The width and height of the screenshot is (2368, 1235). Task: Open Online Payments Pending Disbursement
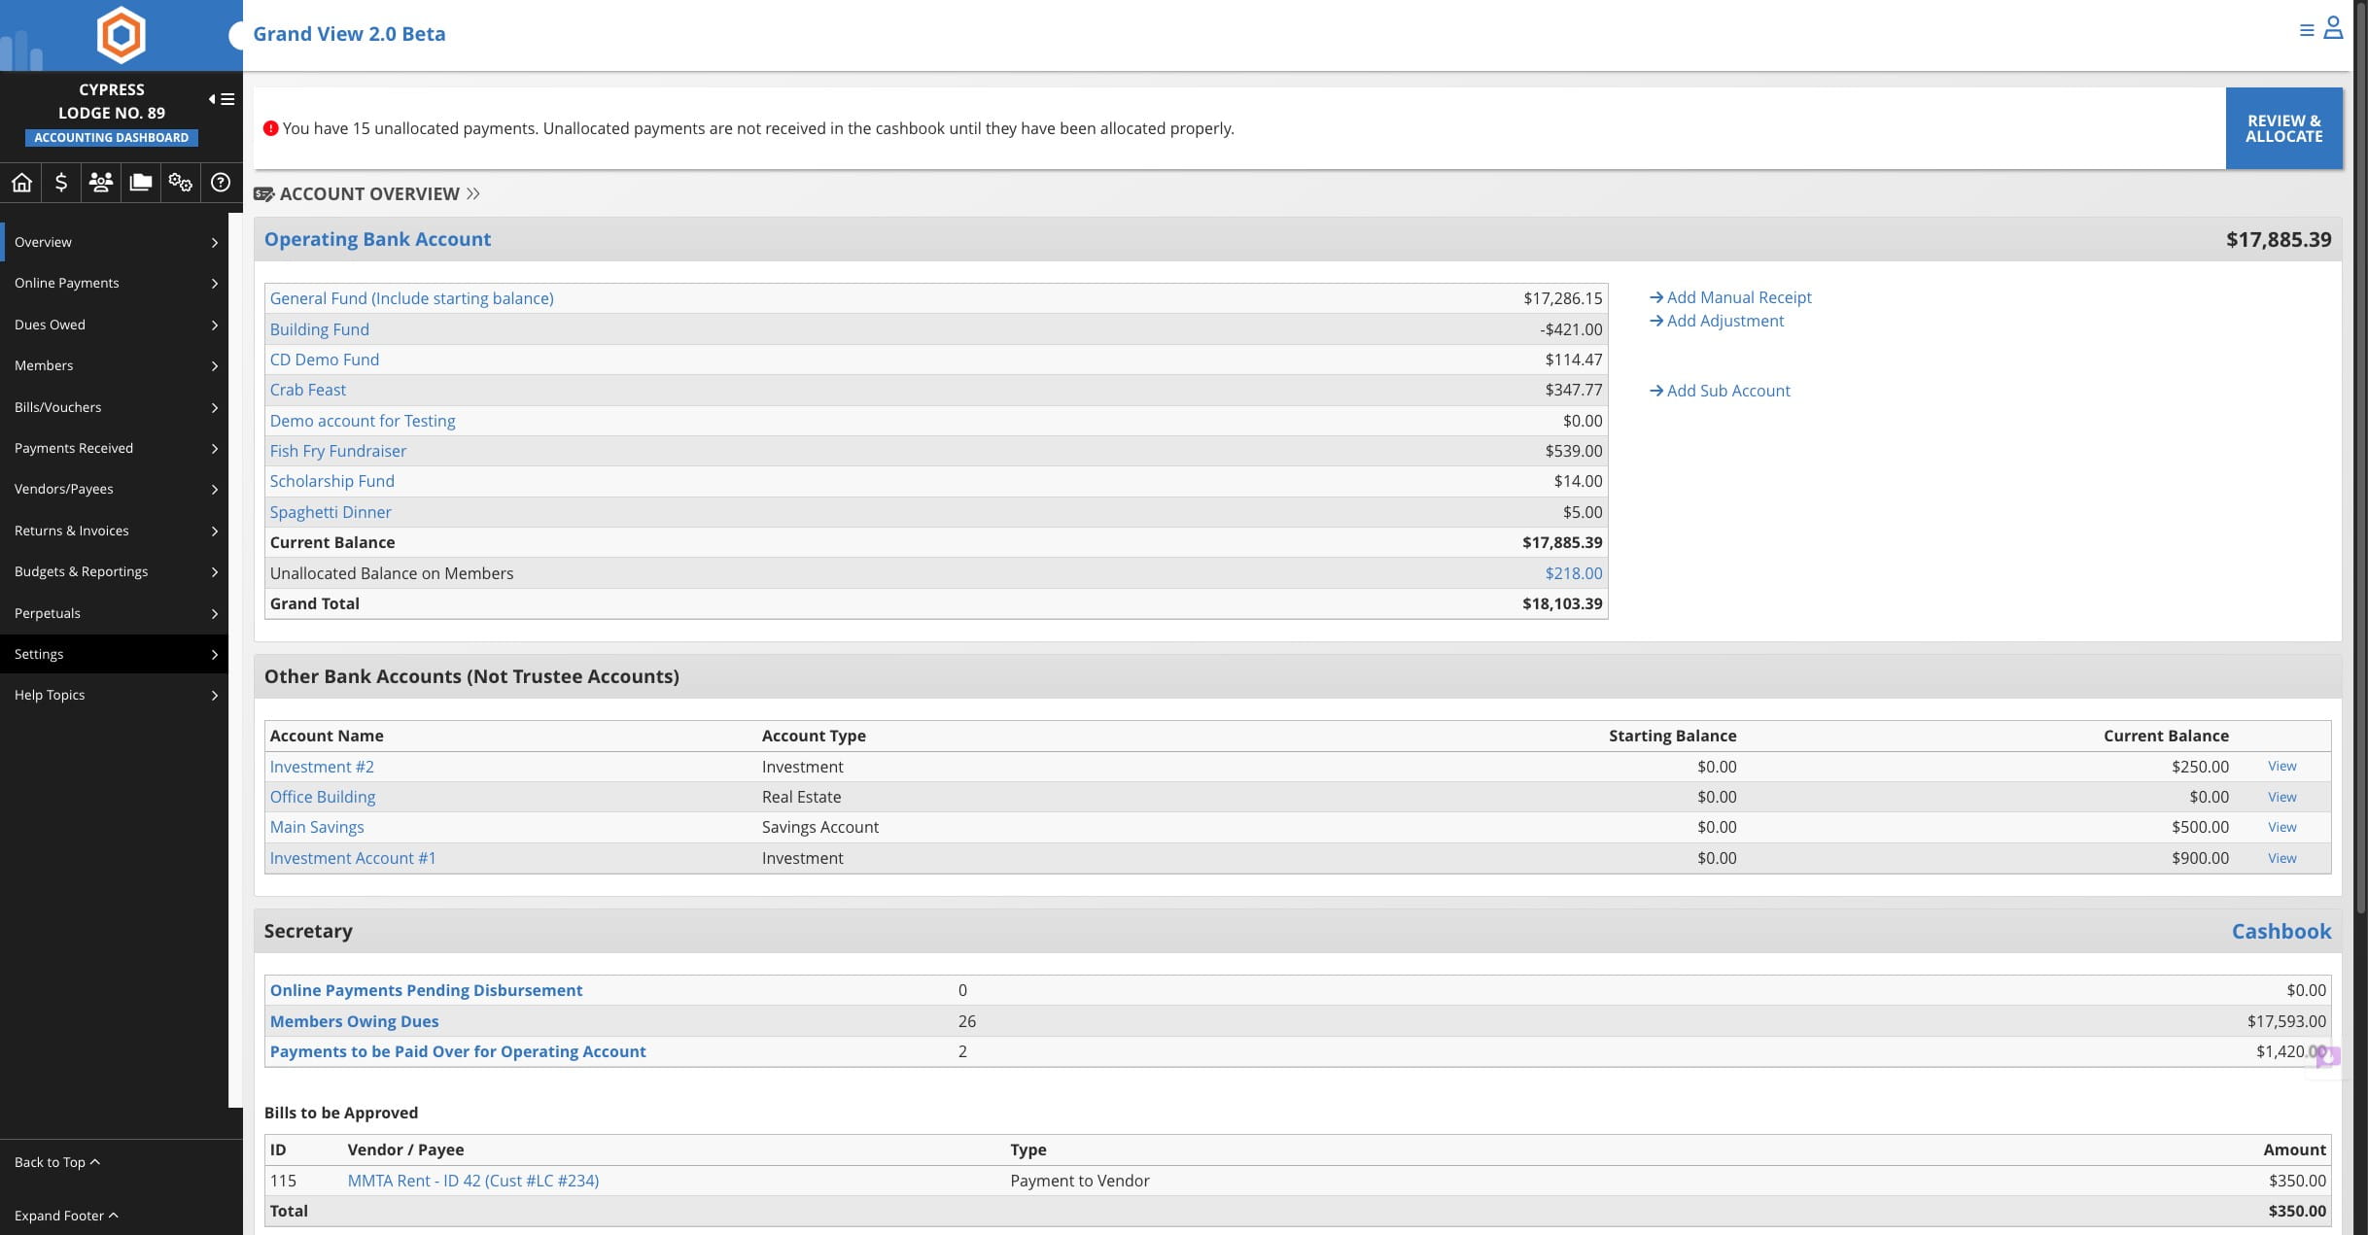(x=426, y=990)
